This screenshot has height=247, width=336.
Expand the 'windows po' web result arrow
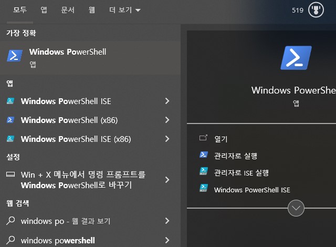[167, 221]
